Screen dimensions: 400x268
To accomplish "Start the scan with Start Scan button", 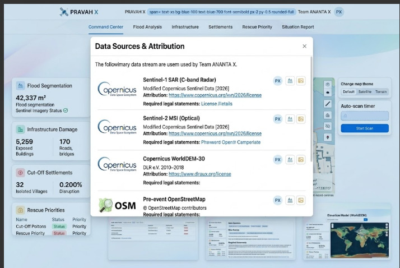I will (365, 128).
